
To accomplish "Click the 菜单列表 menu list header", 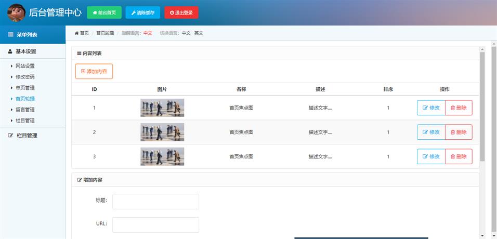I will point(33,34).
